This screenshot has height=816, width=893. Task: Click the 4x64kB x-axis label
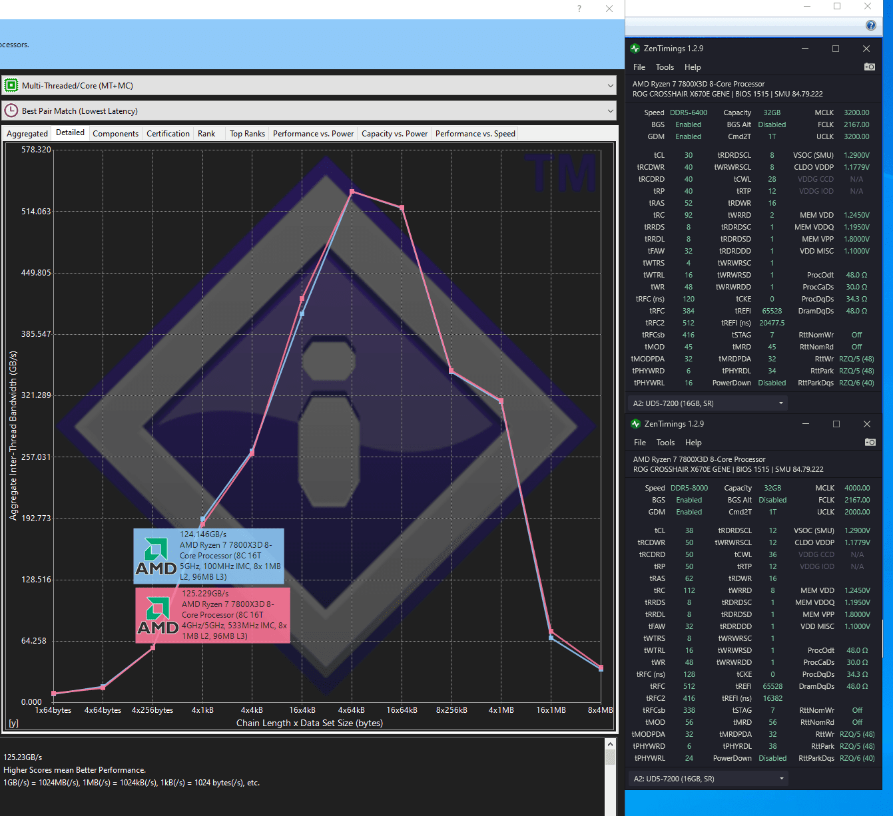tap(352, 710)
